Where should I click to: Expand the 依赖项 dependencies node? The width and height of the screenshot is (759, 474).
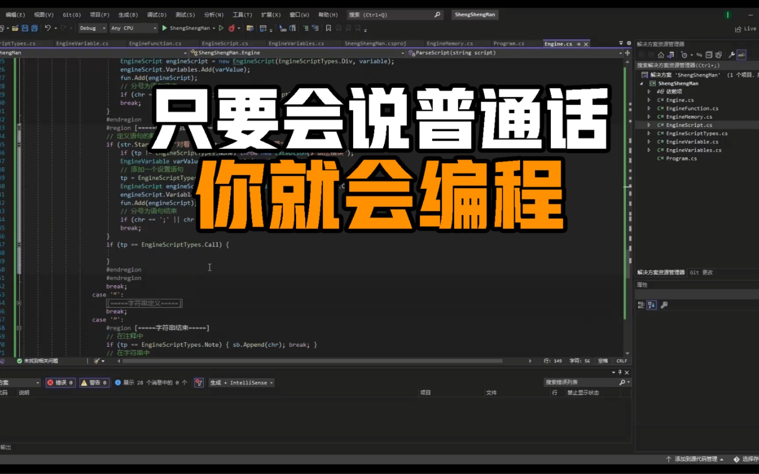(649, 92)
